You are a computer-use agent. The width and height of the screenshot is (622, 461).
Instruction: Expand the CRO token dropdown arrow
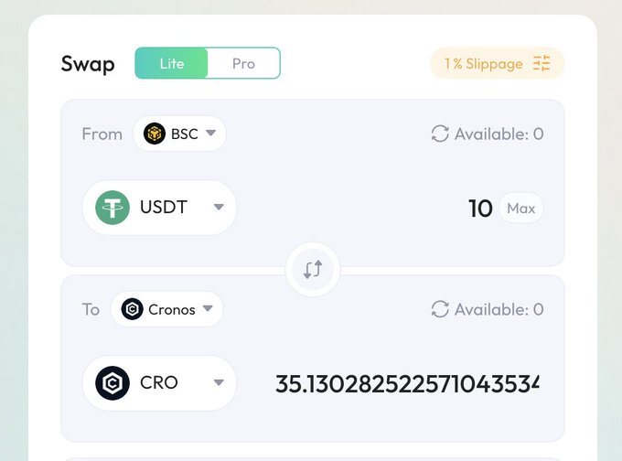coord(219,382)
